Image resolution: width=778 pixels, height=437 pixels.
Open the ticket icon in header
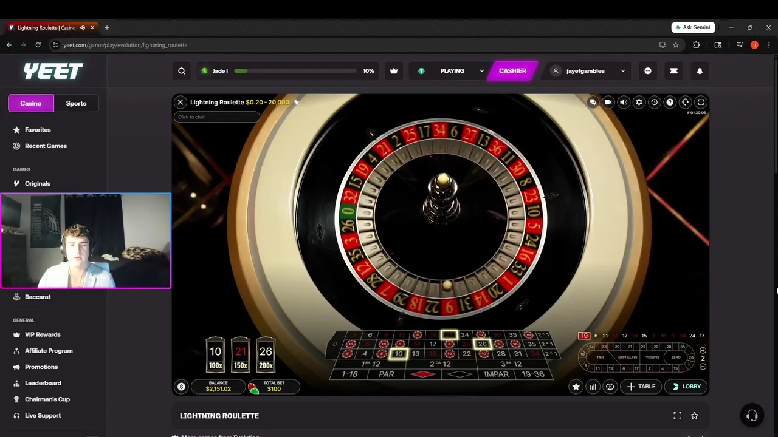point(673,71)
